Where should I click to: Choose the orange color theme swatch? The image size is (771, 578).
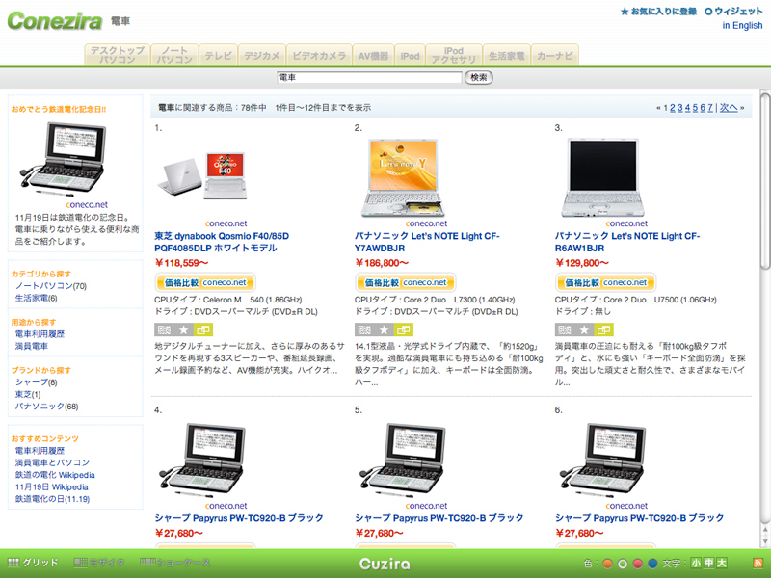point(608,564)
